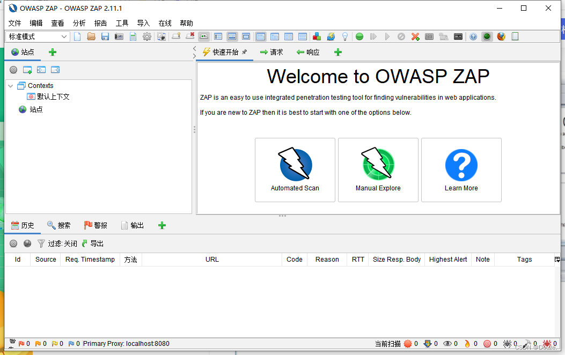The height and width of the screenshot is (355, 565).
Task: Open Session Properties sheet icon in toolbar
Action: [133, 36]
